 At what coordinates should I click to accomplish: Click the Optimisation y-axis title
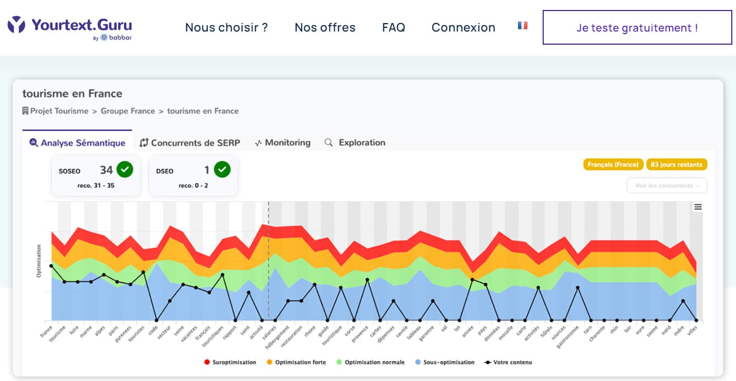(x=39, y=261)
